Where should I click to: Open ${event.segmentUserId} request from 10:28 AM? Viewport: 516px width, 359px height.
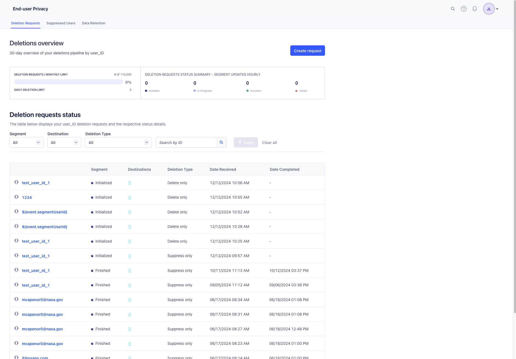pos(45,227)
